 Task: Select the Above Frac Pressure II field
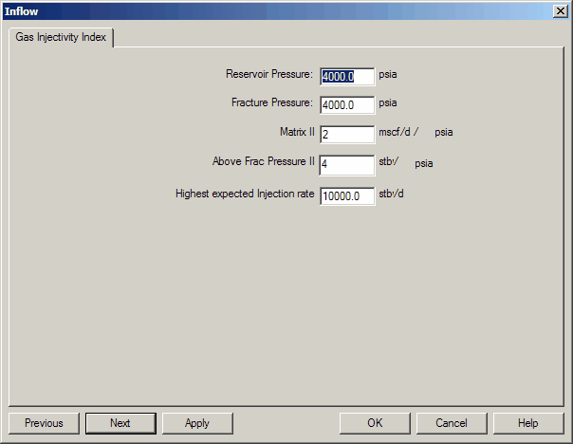347,164
